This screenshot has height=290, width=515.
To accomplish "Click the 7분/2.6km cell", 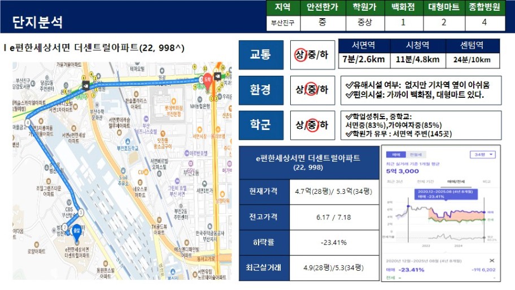I will pos(364,60).
